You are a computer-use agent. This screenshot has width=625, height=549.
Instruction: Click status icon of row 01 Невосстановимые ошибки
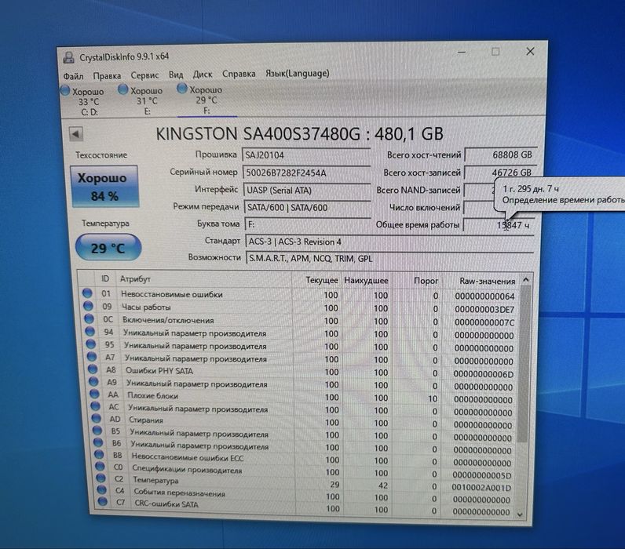(87, 294)
